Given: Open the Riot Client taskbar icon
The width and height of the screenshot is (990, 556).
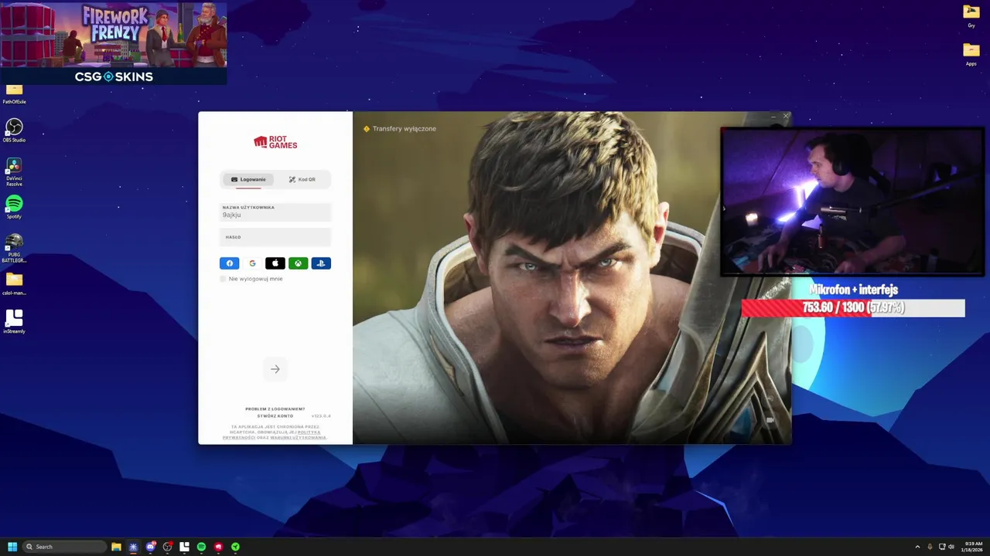Looking at the screenshot, I should [x=218, y=547].
